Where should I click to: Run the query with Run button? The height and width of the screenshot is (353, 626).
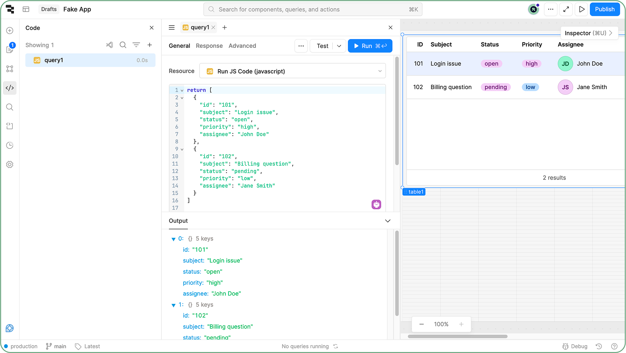(x=370, y=46)
